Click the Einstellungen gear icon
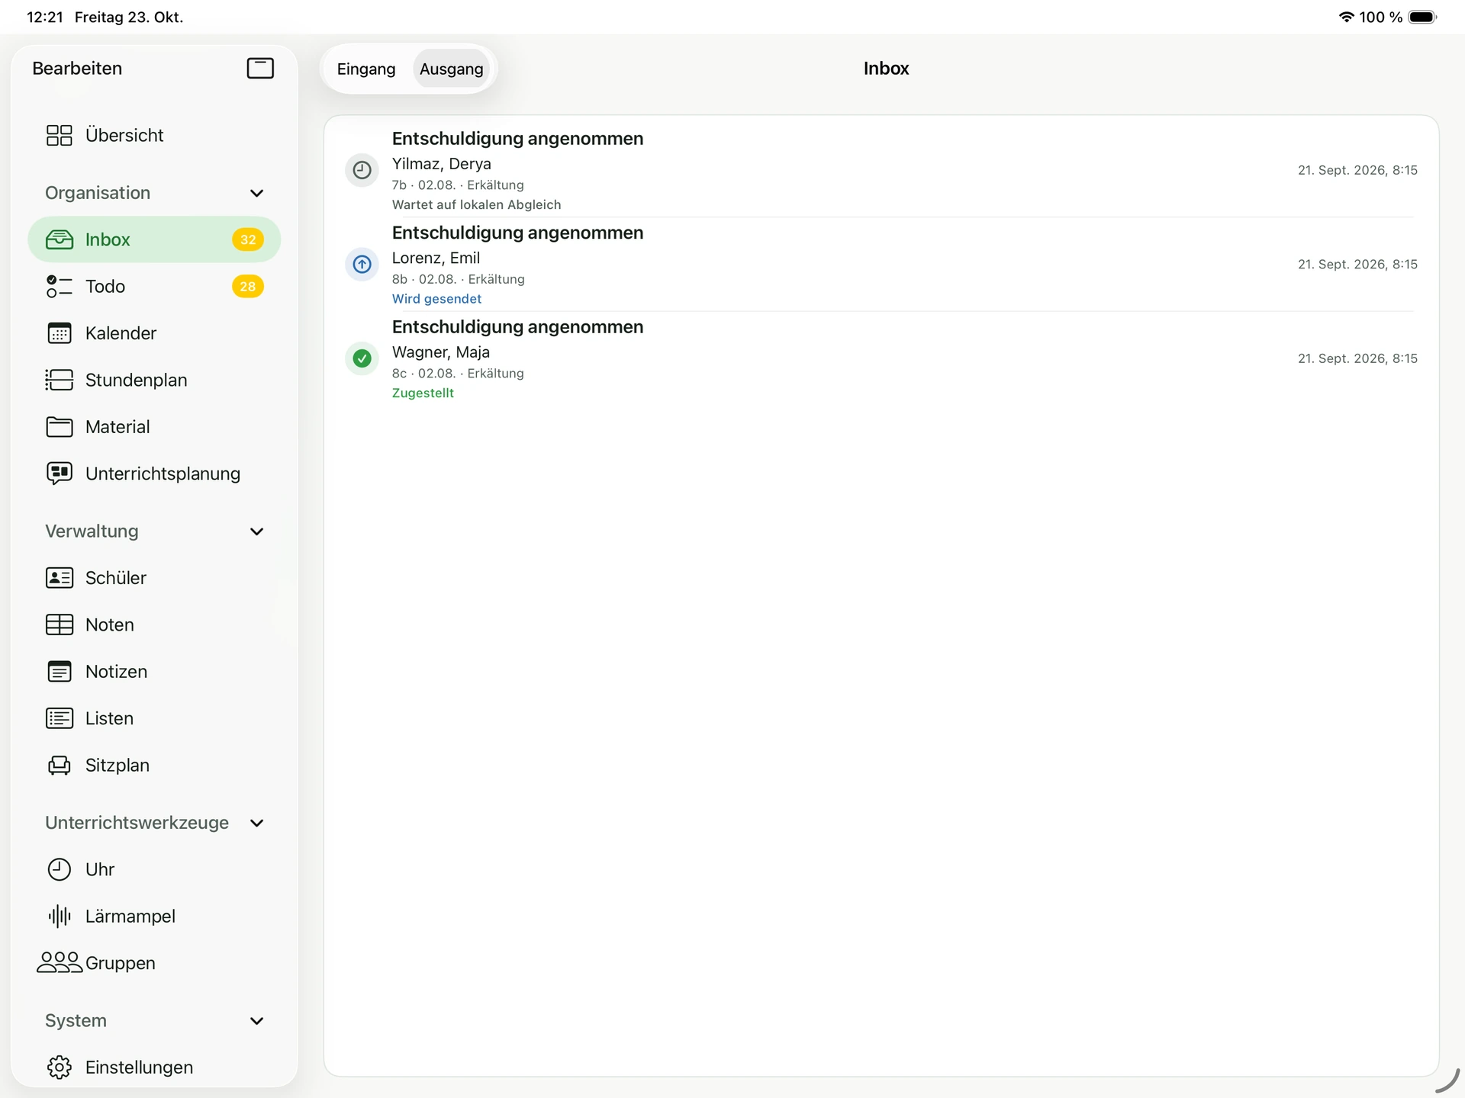The image size is (1465, 1098). pyautogui.click(x=60, y=1067)
